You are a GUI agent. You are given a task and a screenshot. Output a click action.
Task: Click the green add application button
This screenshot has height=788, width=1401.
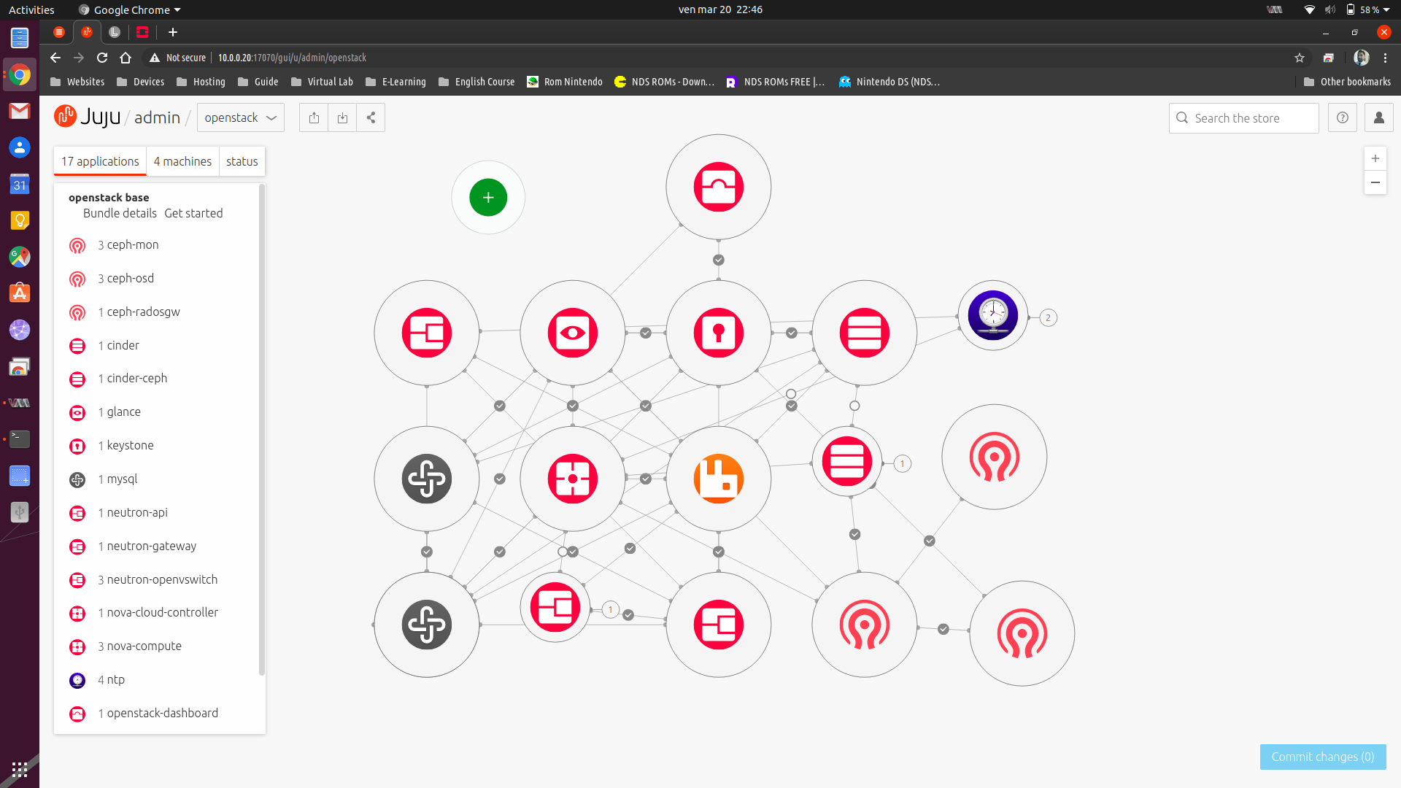click(488, 197)
